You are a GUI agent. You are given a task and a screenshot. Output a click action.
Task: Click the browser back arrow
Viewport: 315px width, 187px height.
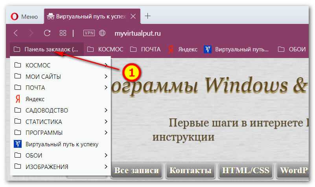pos(16,33)
